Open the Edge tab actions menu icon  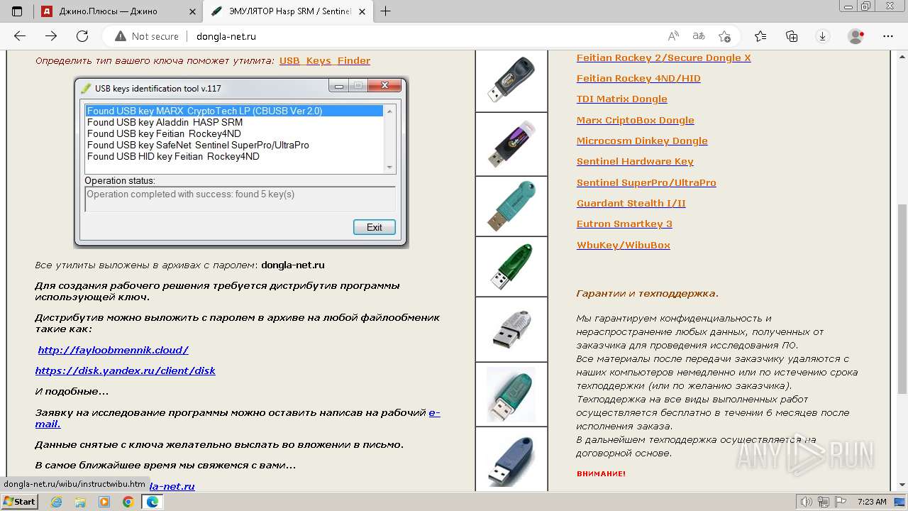coord(17,11)
